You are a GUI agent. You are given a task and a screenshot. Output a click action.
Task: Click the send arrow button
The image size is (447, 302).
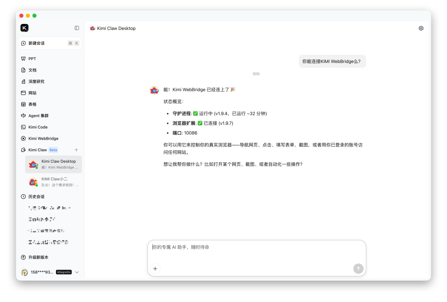358,268
